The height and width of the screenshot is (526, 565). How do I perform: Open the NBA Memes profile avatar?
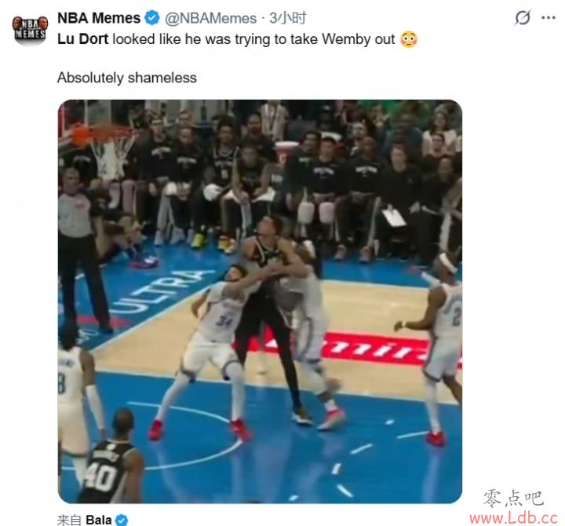[x=30, y=30]
